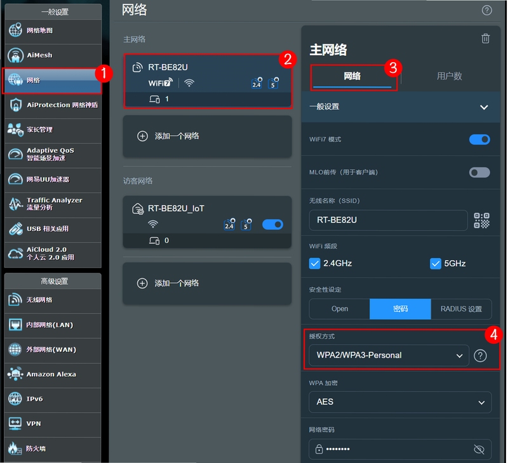
Task: Disable the WiFi7 模式 toggle
Action: pos(479,140)
